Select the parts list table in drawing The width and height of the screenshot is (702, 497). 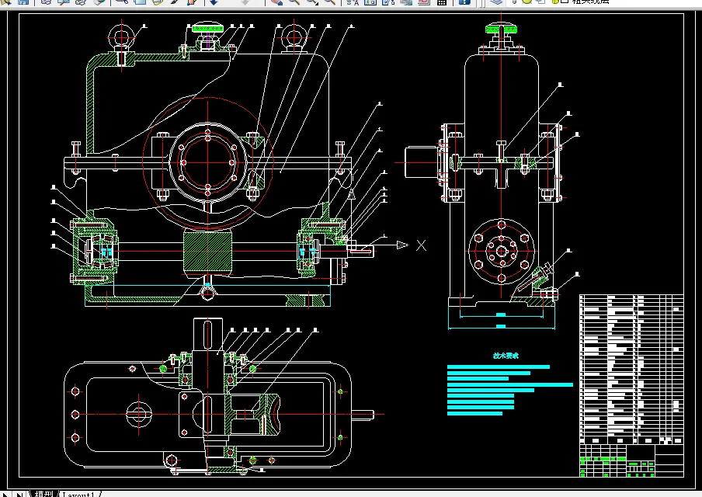631,370
